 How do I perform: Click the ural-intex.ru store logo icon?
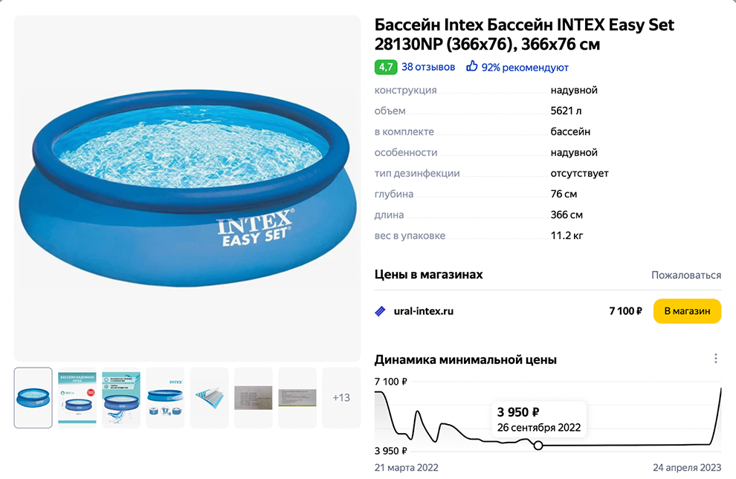(x=380, y=311)
